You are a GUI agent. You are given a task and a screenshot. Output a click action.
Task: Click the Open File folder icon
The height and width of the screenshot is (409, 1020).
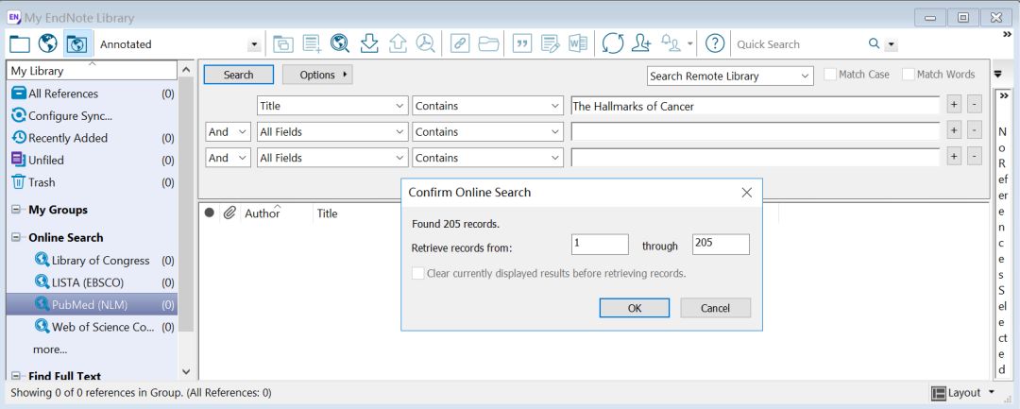tap(488, 44)
